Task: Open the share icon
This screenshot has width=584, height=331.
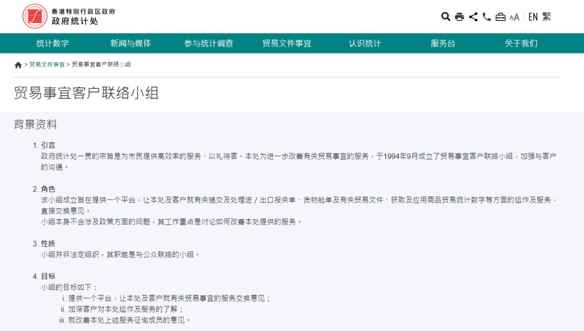Action: tap(473, 17)
